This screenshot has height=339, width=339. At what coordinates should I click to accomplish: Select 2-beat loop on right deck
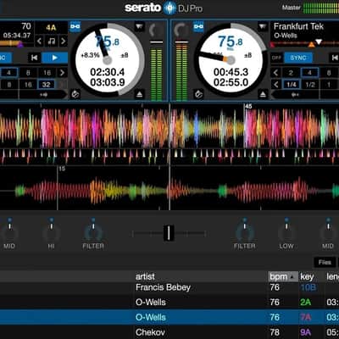point(291,73)
